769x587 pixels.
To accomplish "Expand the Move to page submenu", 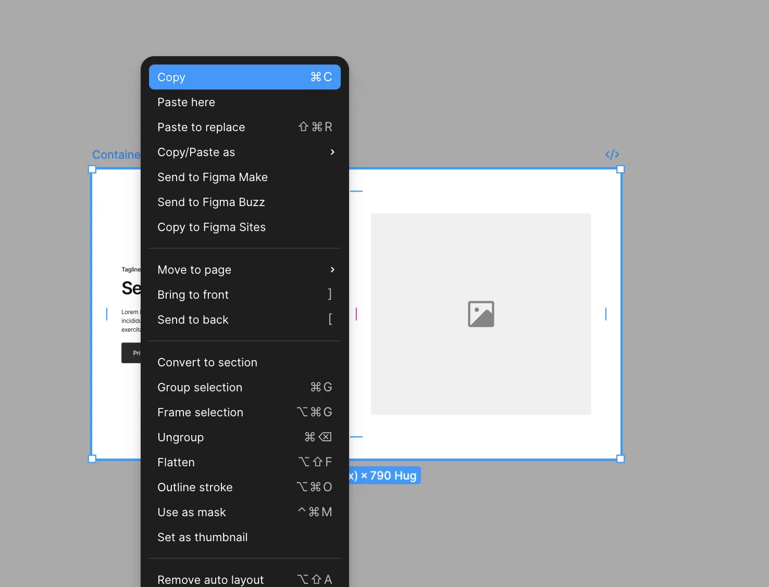I will tap(244, 270).
